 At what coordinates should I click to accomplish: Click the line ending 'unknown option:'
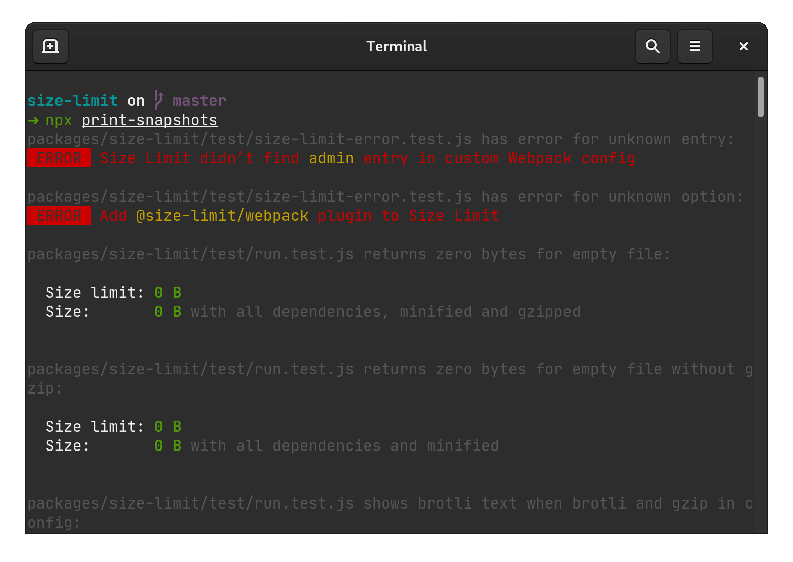tap(385, 197)
